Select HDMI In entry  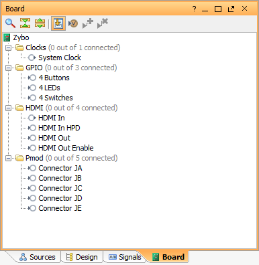pyautogui.click(x=52, y=118)
